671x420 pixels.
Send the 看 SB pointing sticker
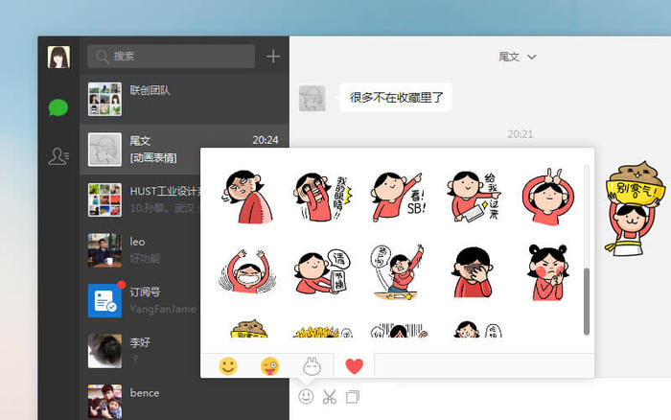pyautogui.click(x=397, y=197)
